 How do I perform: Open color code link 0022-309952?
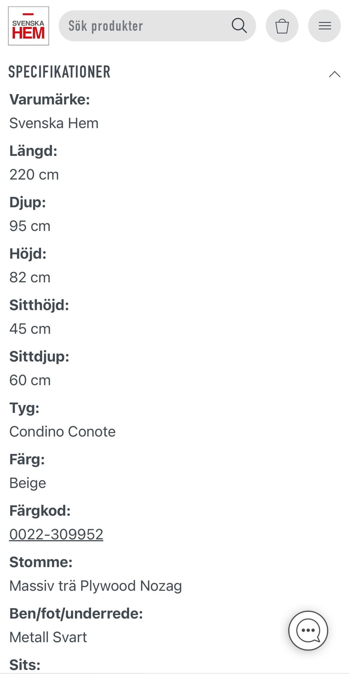[x=56, y=534]
